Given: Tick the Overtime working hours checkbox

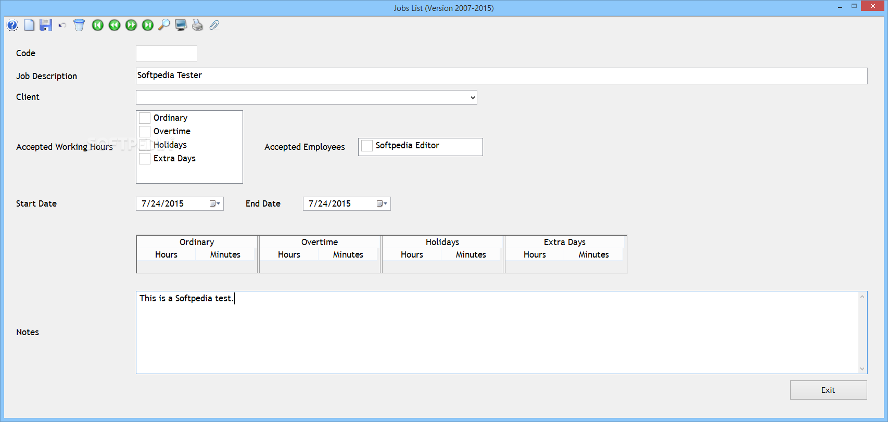Looking at the screenshot, I should coord(145,132).
